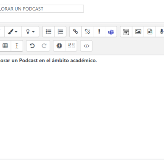Remove link with the broken chain icon
Image resolution: width=164 pixels, height=164 pixels.
[87, 32]
